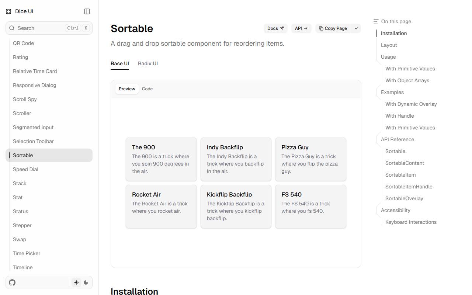Go to the API reference button
The width and height of the screenshot is (472, 295).
301,28
